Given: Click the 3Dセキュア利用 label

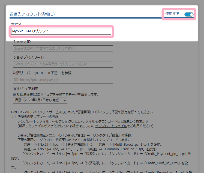Looking at the screenshot, I should coord(26,89).
